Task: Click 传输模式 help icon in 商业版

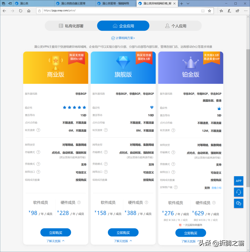Action: 38,152
